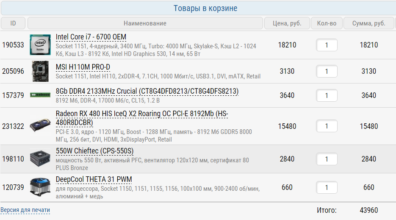Click the sum 18210 in the 'Сумма' column
Image resolution: width=396 pixels, height=220 pixels.
click(369, 45)
